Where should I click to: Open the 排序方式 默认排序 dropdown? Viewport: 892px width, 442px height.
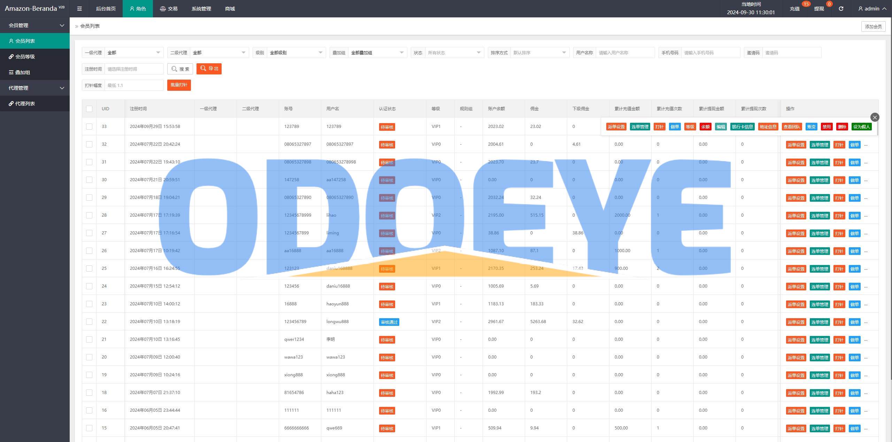[540, 53]
